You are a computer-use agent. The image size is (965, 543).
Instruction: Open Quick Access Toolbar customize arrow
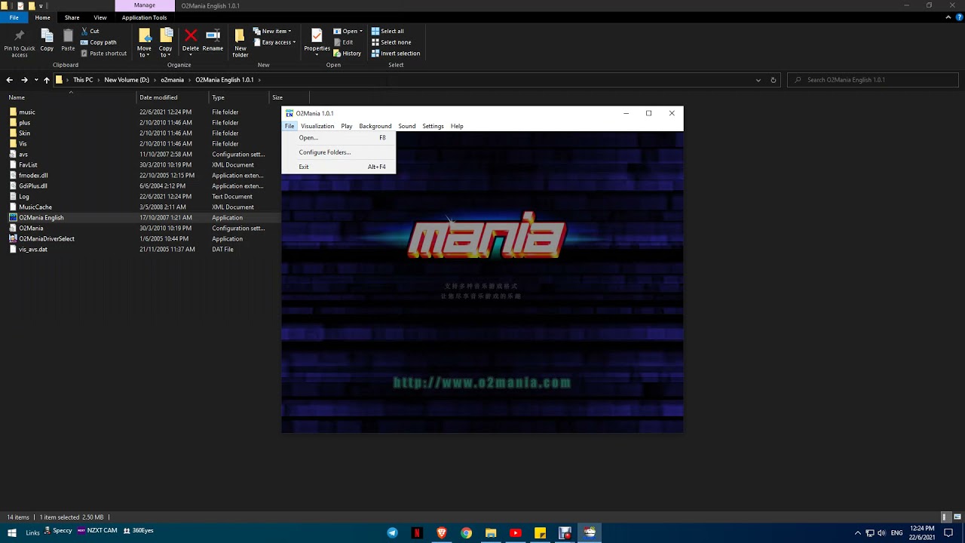pos(41,5)
